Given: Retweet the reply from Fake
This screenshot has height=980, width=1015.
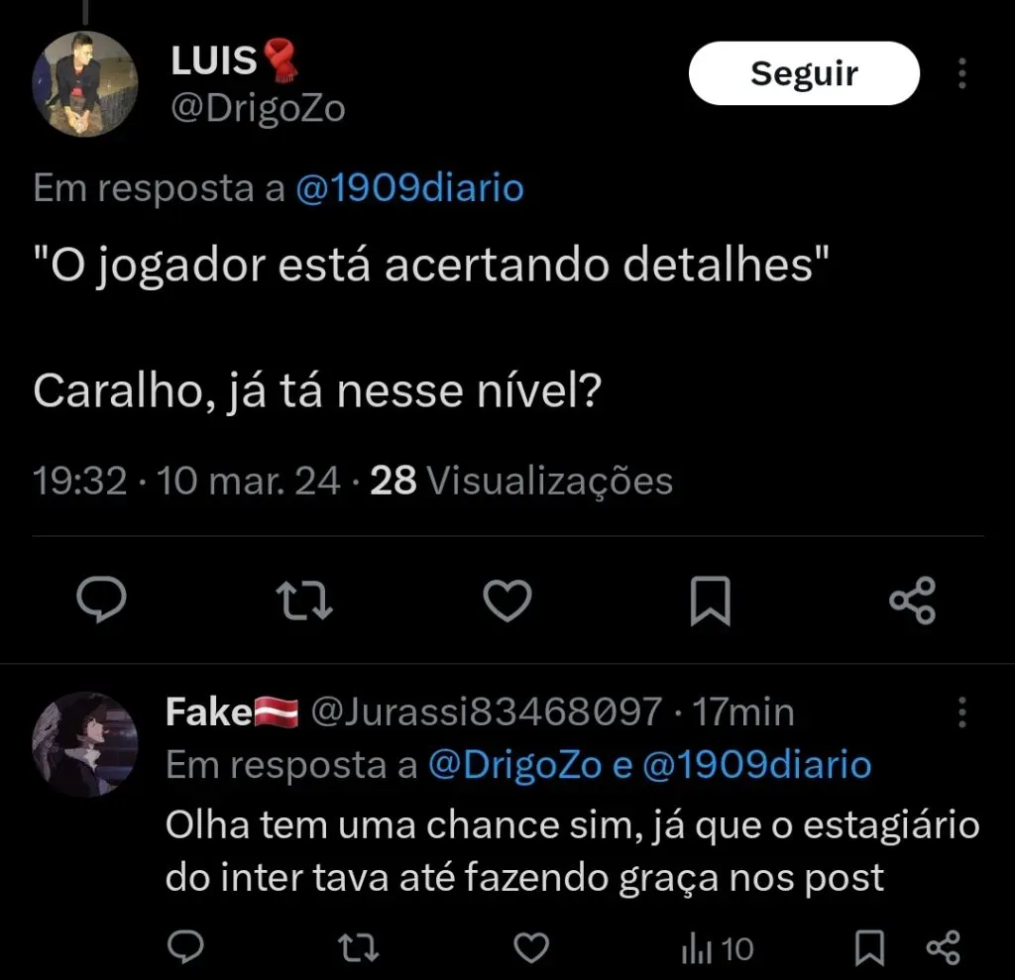Looking at the screenshot, I should pos(358,949).
